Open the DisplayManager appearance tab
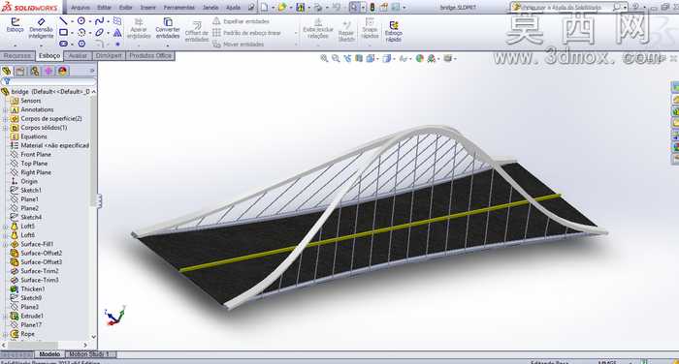Viewport: 679px width, 364px height. coord(63,71)
